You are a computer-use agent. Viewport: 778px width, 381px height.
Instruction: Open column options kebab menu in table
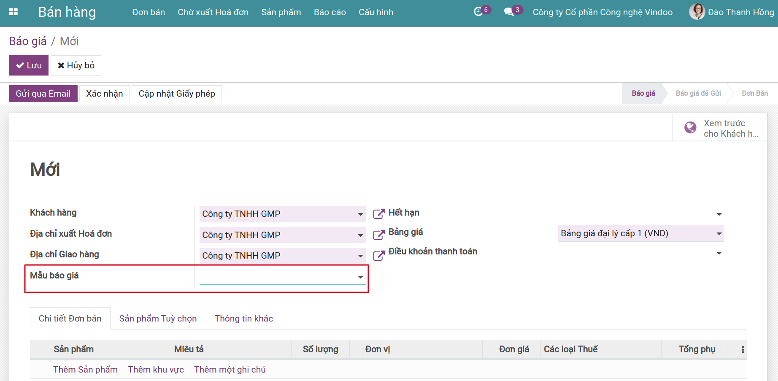pos(743,350)
